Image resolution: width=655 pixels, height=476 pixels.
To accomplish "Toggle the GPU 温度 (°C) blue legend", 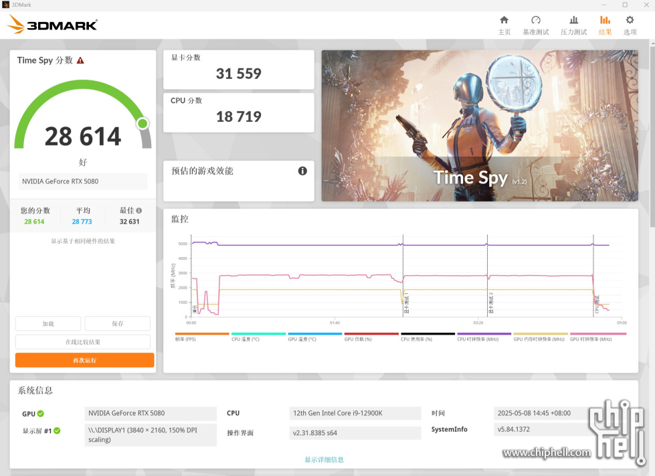I will [315, 337].
